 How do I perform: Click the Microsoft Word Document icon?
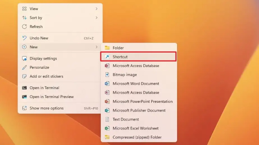pos(107,83)
